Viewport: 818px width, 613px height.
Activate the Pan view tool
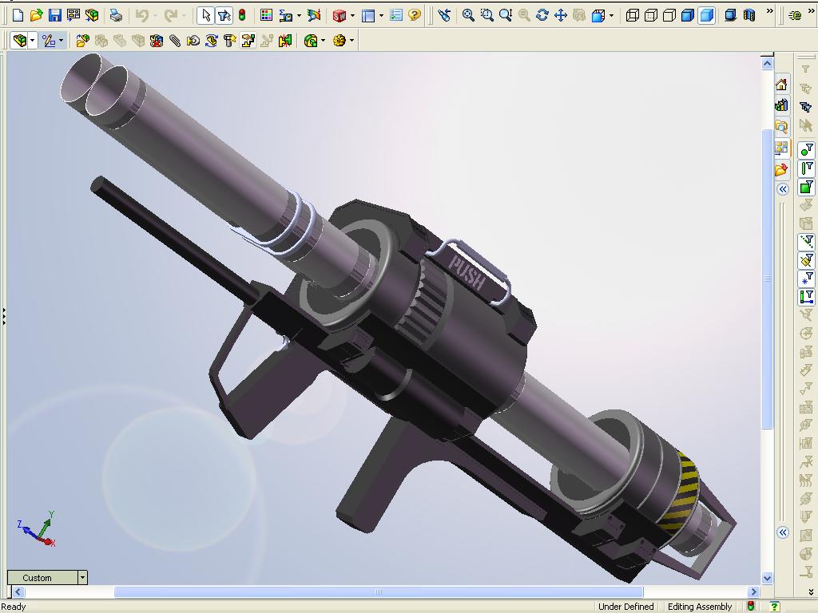coord(560,15)
